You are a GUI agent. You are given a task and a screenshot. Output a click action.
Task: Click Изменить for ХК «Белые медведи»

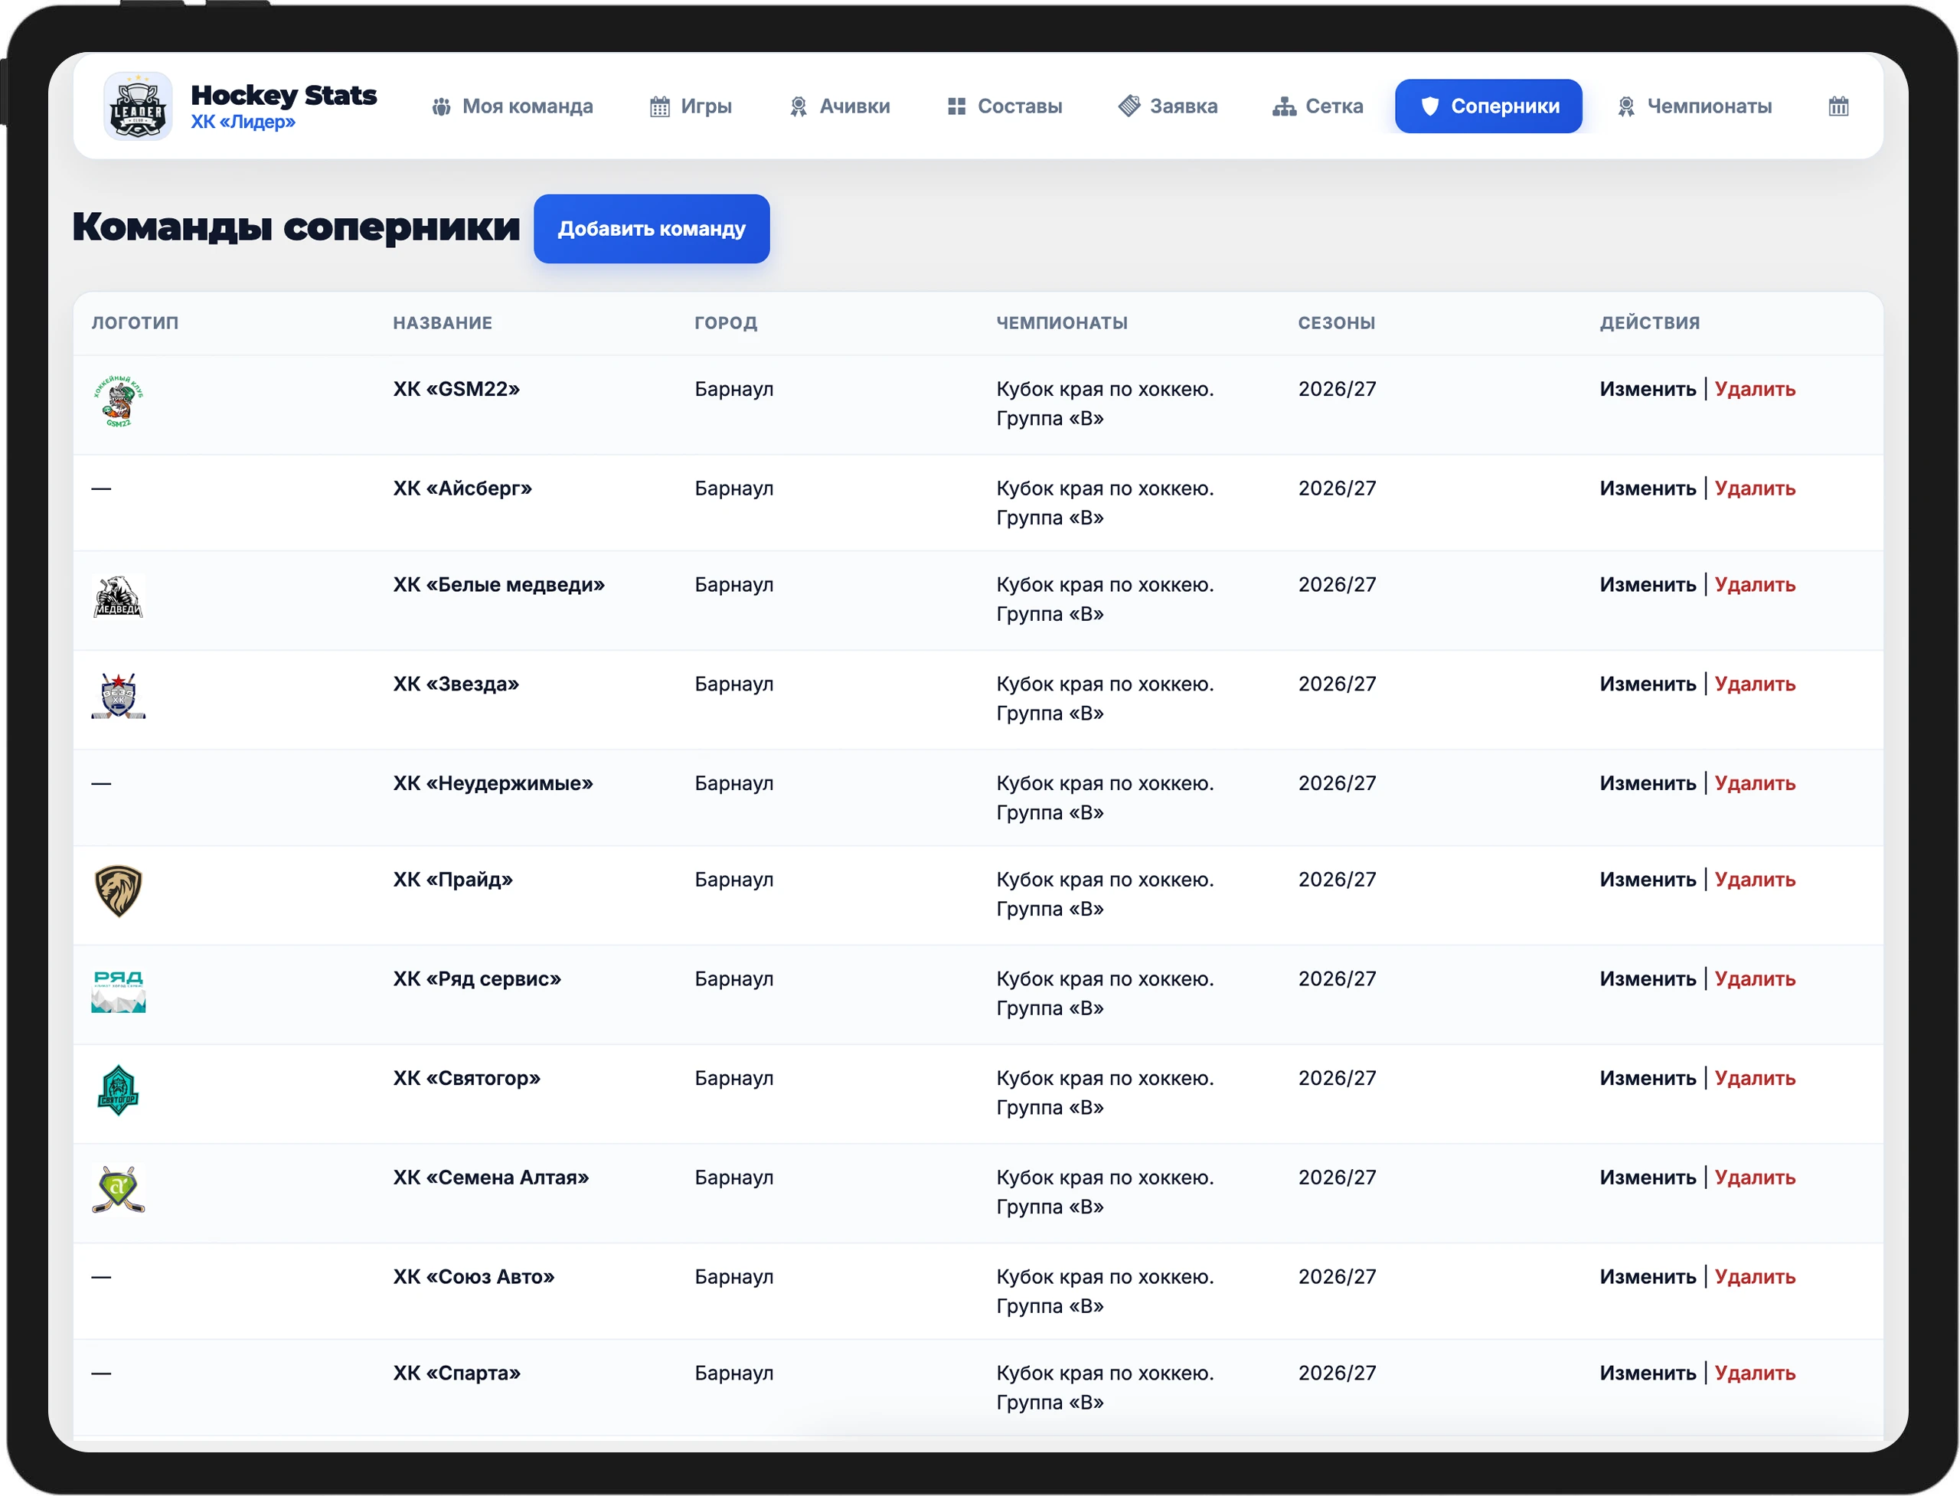(1648, 585)
